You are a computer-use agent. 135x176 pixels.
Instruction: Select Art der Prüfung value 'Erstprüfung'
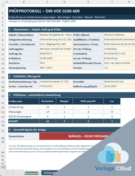pos(119,58)
